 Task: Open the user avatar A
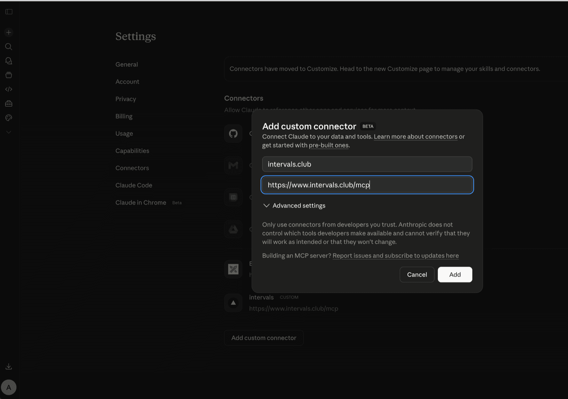[x=9, y=387]
